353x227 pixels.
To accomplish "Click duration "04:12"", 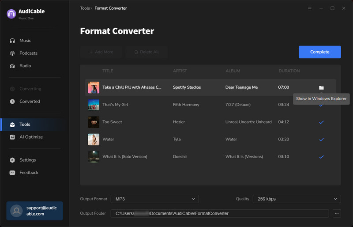I will coord(283,122).
